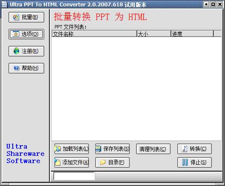Start conversion with 转换(C) button
Viewport: 225px width, 186px height.
194,149
